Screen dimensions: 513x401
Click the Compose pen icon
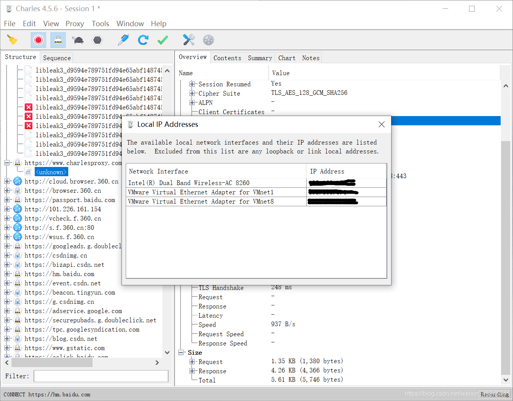tap(123, 40)
